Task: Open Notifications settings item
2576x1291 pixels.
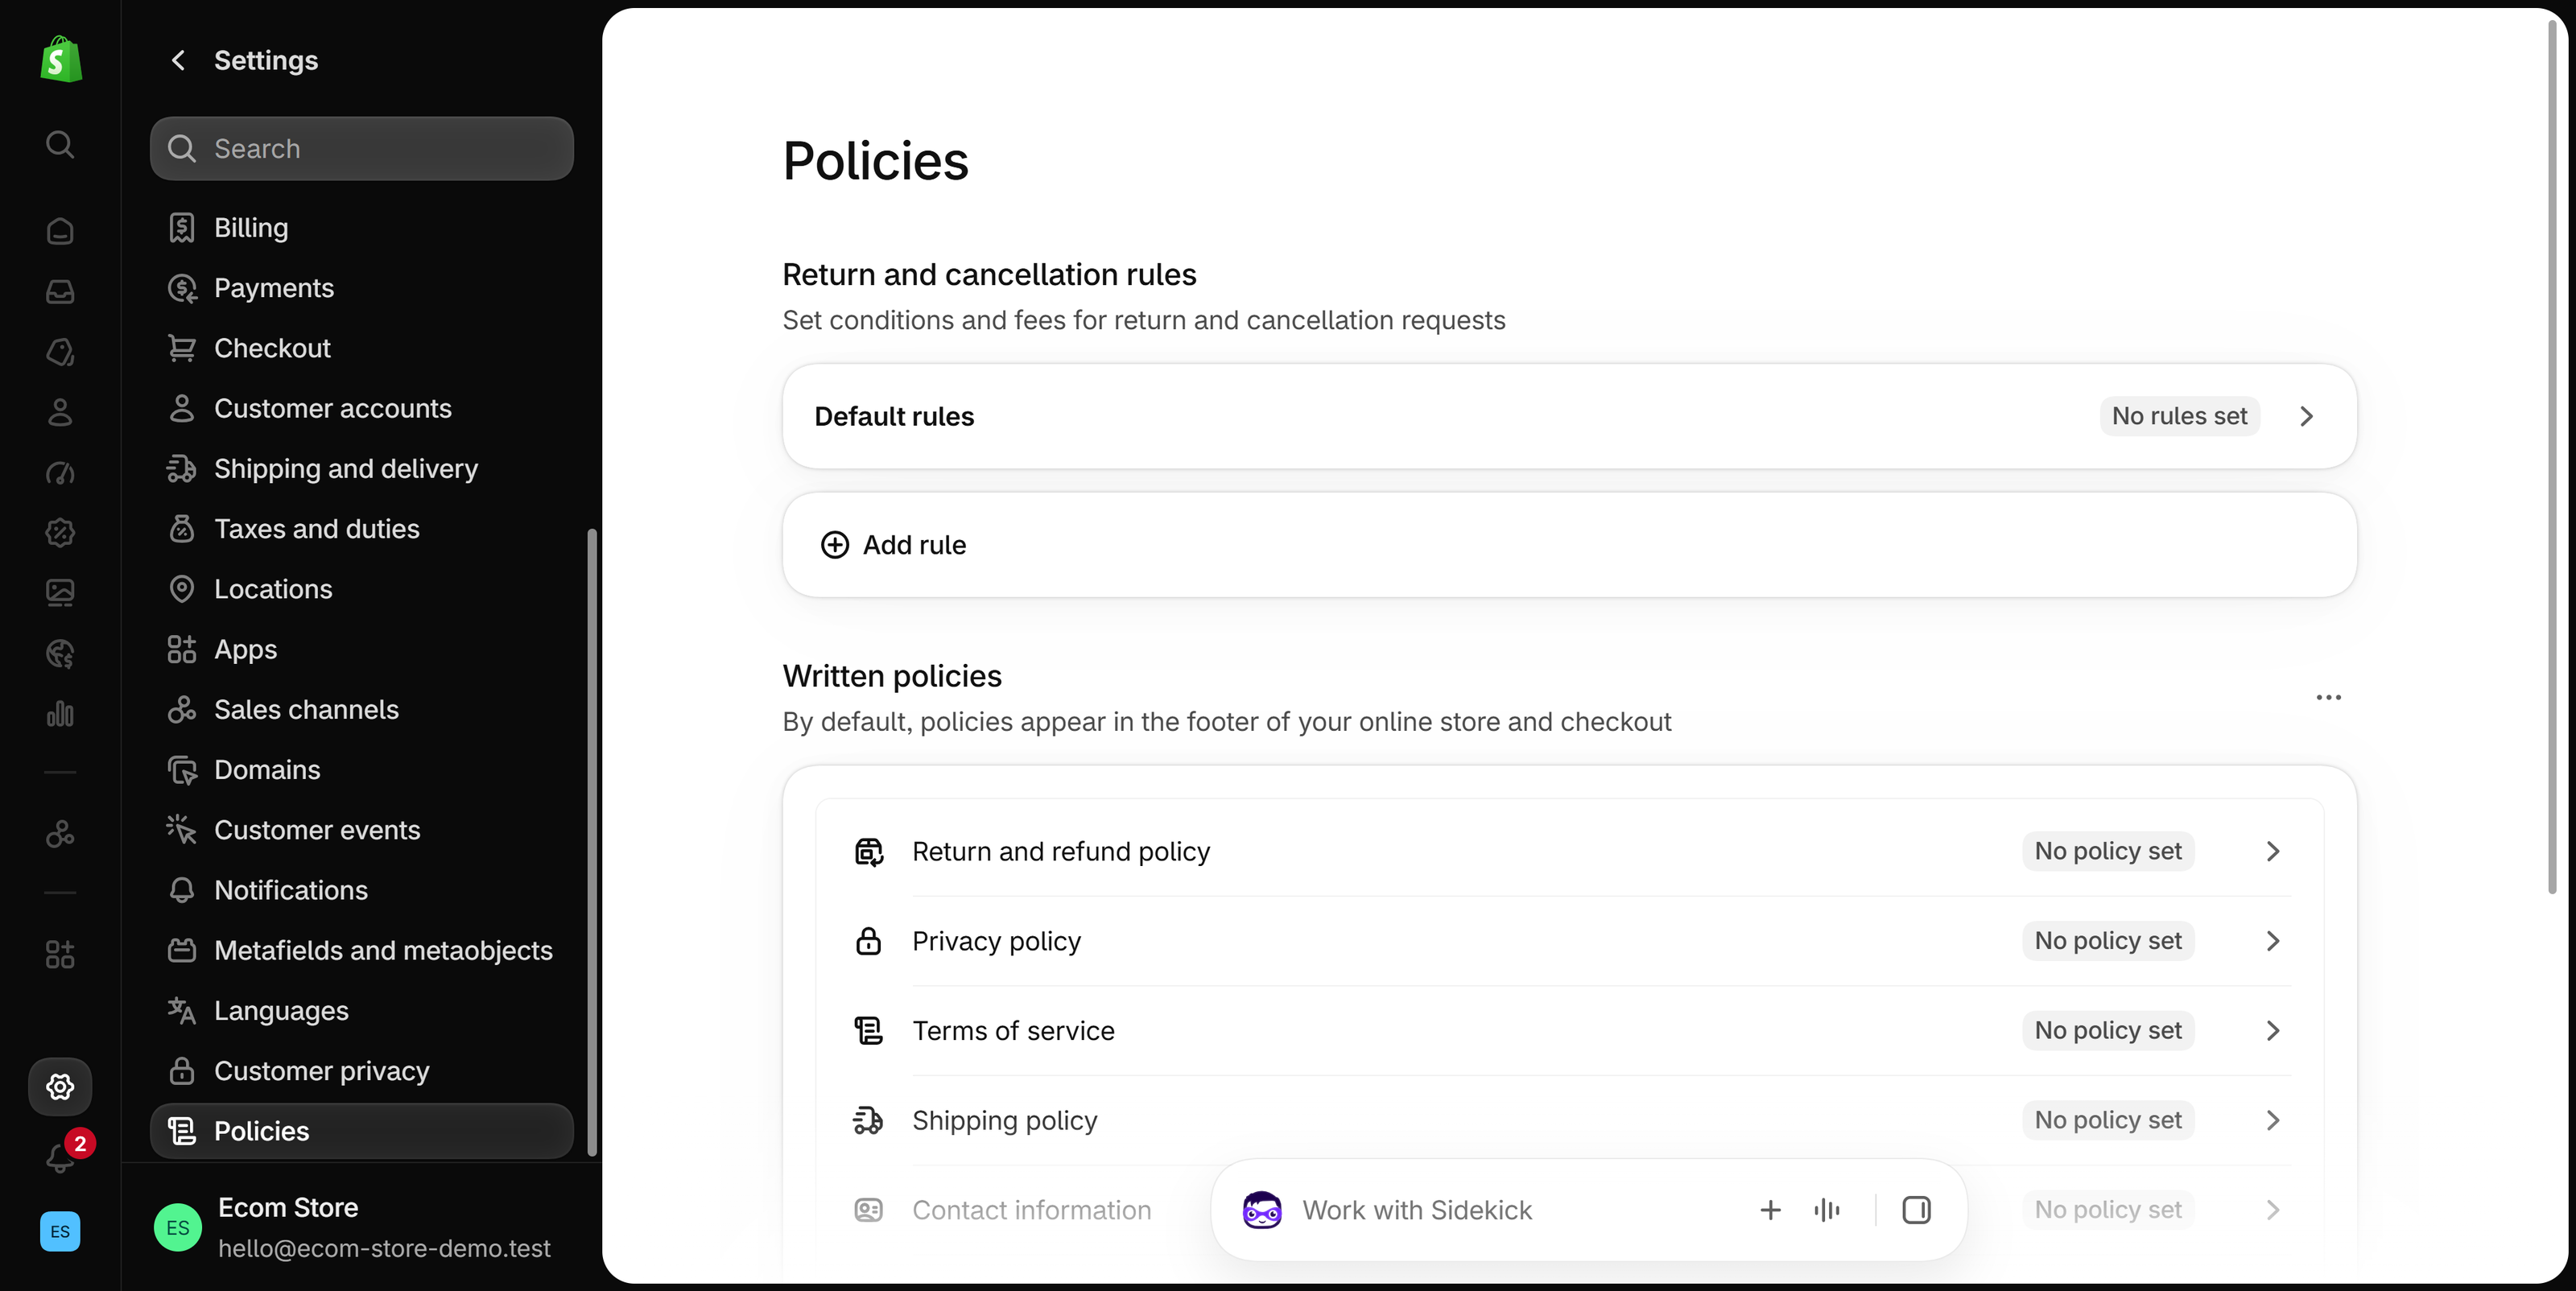Action: pos(362,890)
